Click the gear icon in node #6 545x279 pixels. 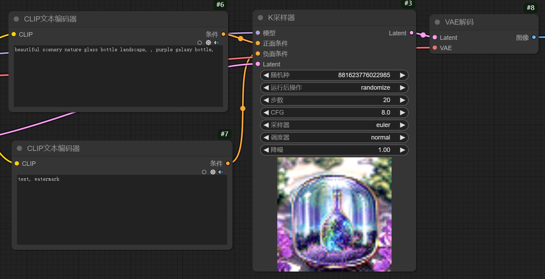coord(208,43)
